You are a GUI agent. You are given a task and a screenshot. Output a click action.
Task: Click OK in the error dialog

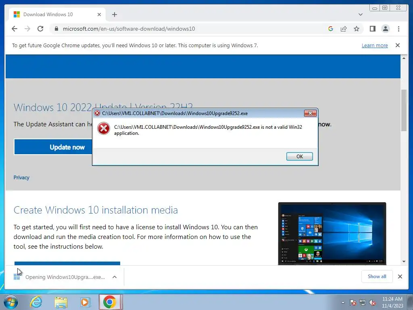(x=300, y=156)
